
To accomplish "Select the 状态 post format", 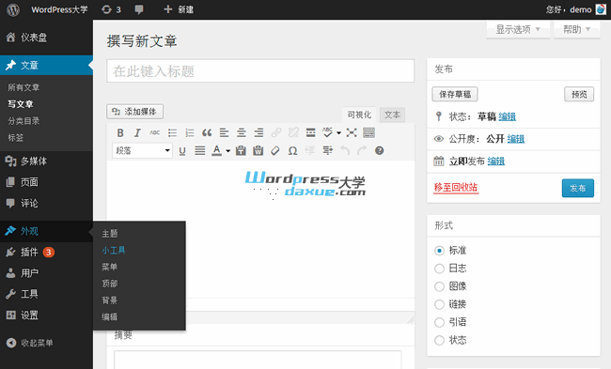I will tap(439, 340).
